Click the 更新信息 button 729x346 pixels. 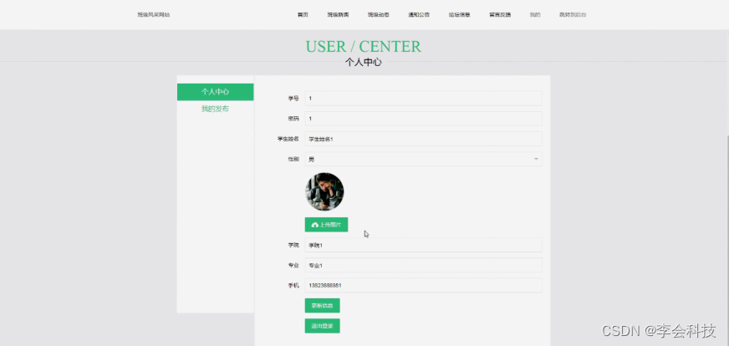(322, 306)
